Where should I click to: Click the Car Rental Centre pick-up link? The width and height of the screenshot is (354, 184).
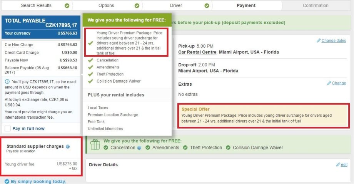coord(197,52)
